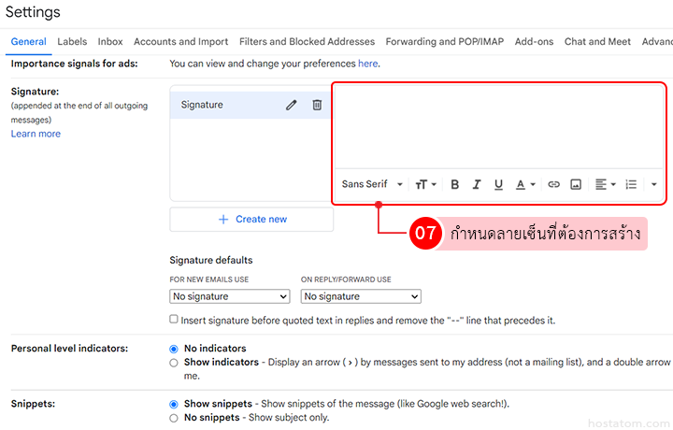Viewport: 673px width, 430px height.
Task: Select the No indicators option
Action: pos(174,348)
